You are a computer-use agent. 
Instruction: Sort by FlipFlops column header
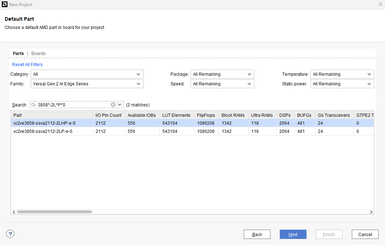(206, 115)
